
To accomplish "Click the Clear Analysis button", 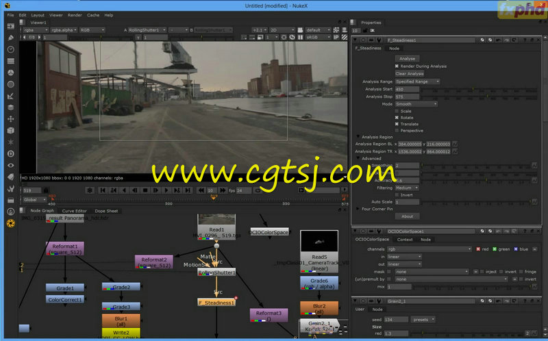I will [x=410, y=74].
